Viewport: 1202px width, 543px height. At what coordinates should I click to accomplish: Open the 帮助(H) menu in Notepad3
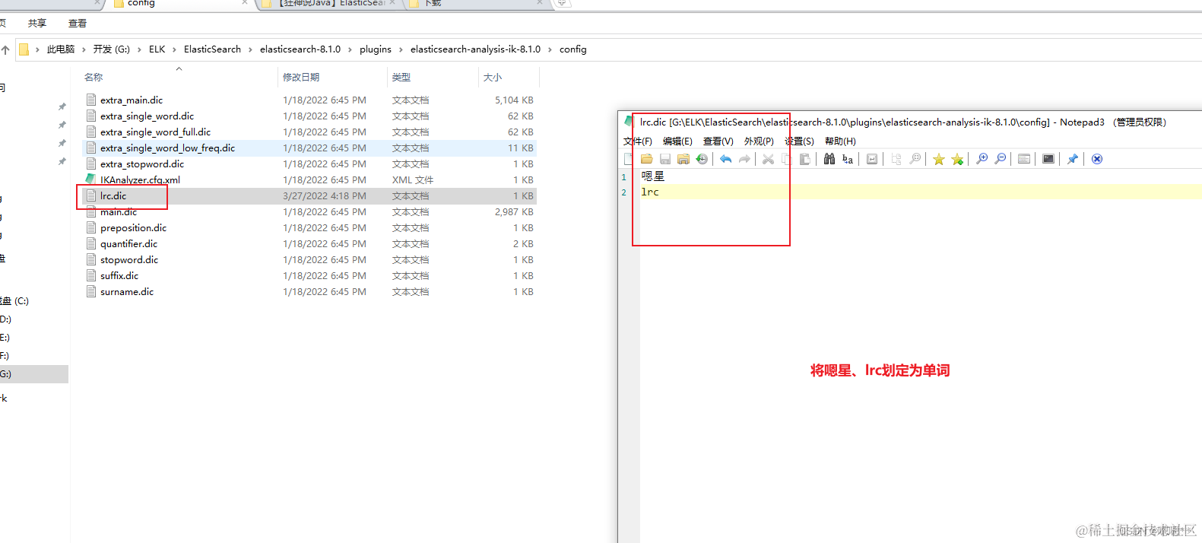tap(840, 141)
